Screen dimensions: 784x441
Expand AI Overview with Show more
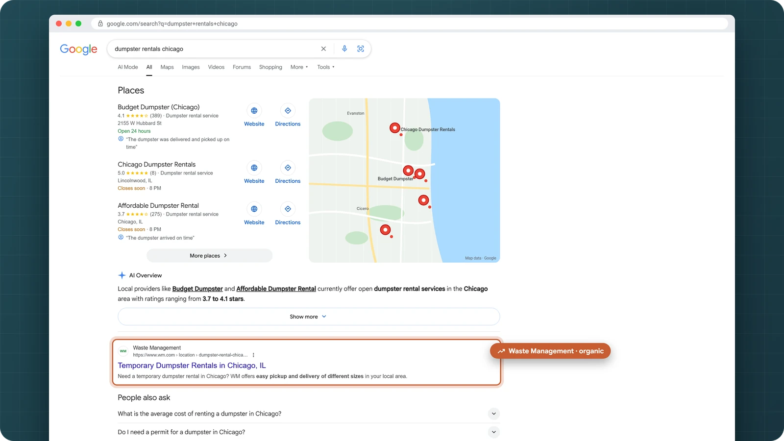(309, 317)
